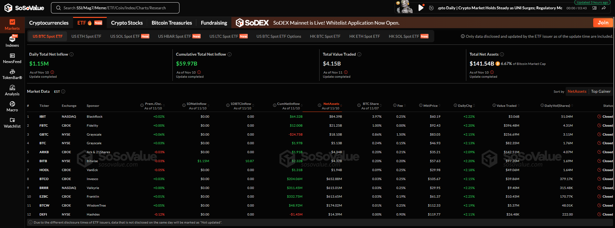Switch to the HK SOL Spot ETF tab

coord(408,36)
